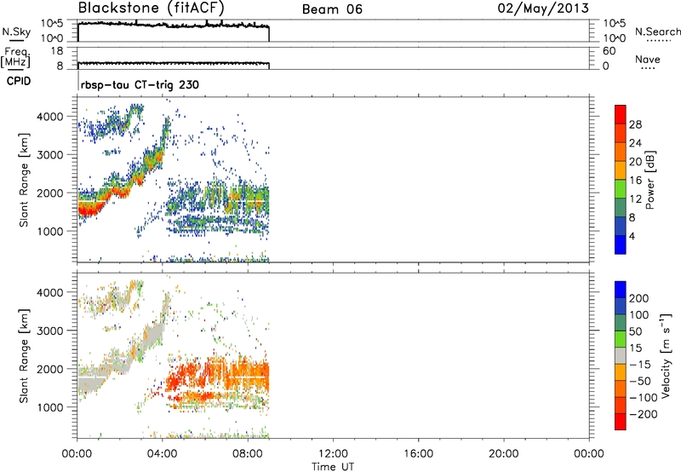
Task: Click the "Freq. [MHz]" axis label
Action: click(x=15, y=57)
